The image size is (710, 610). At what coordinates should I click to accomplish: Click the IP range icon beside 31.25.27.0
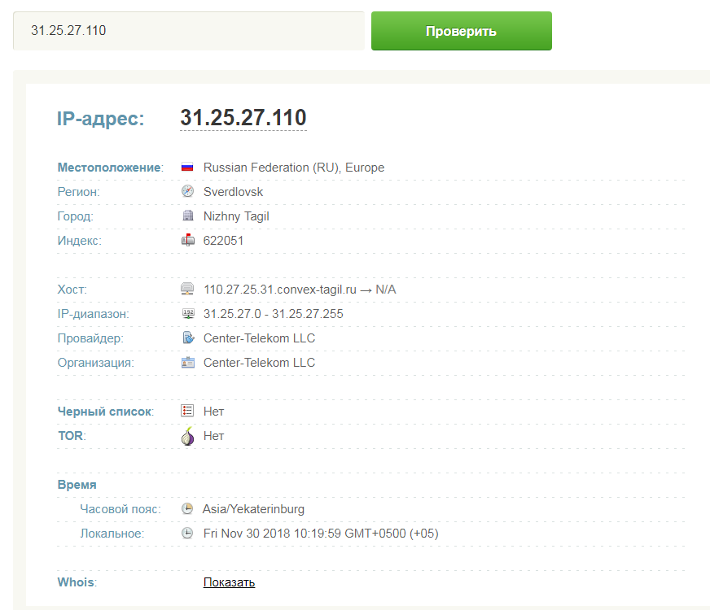tap(187, 314)
